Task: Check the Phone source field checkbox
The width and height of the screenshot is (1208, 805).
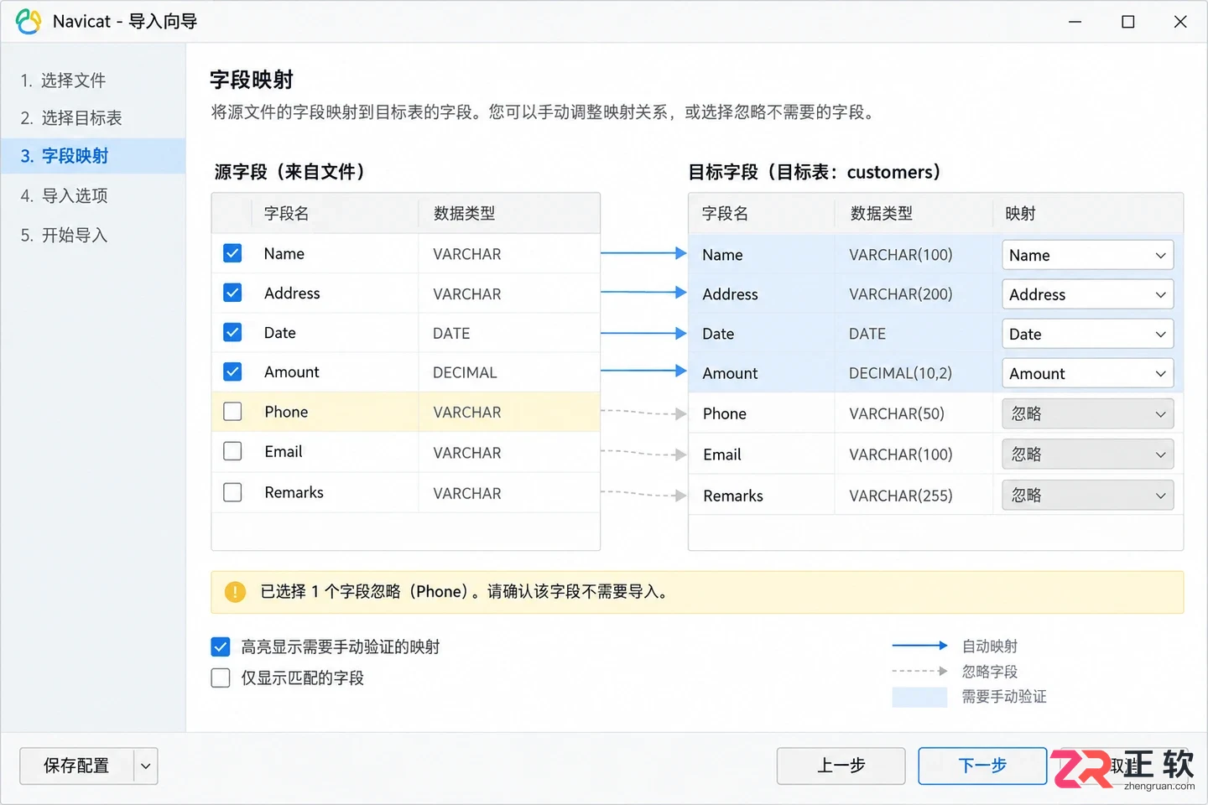Action: [x=232, y=412]
